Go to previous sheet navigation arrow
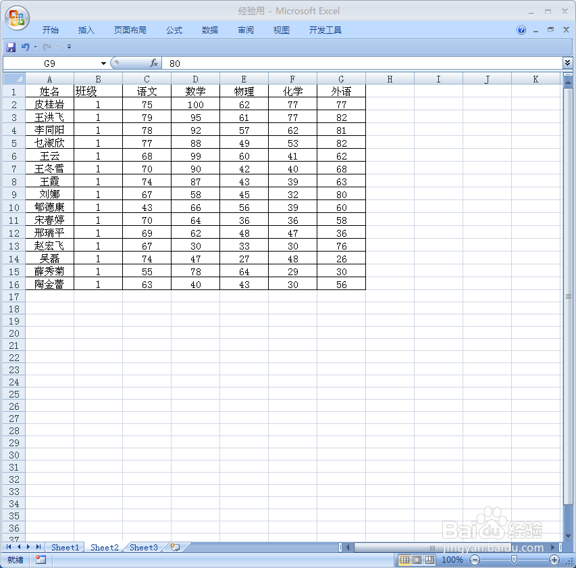The image size is (576, 568). 19,547
